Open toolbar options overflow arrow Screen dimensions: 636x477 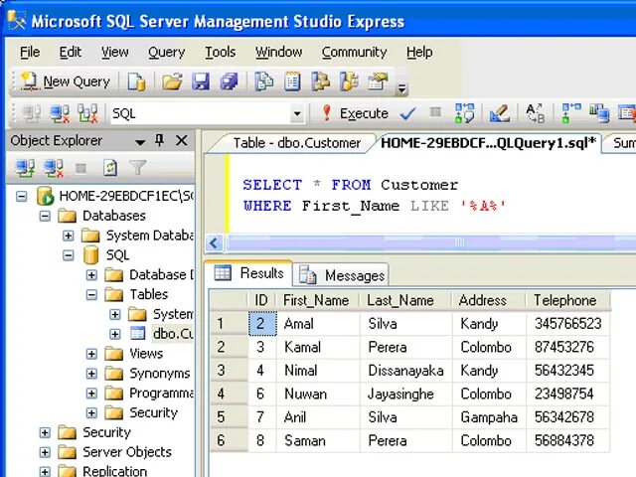[401, 88]
